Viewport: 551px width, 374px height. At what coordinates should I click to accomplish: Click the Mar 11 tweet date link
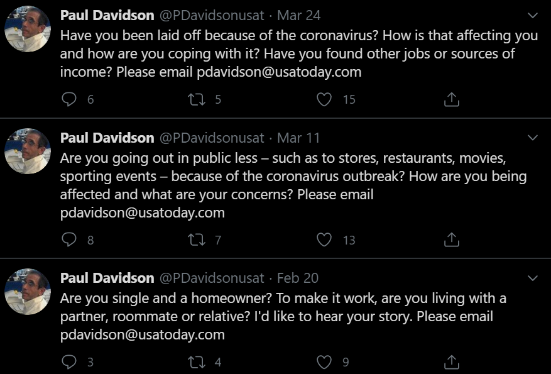click(298, 138)
